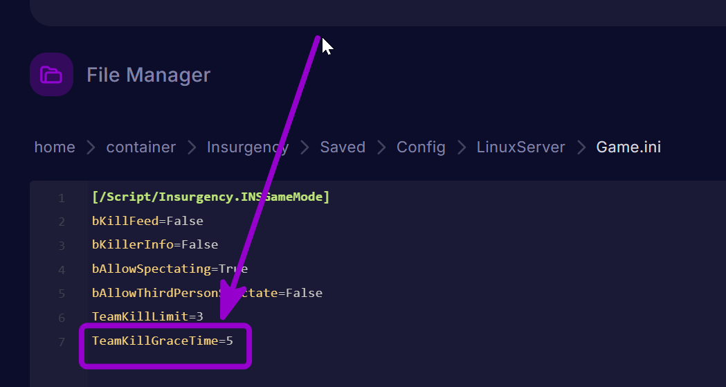Select line number 2 in the gutter
Image resolution: width=726 pixels, height=387 pixels.
62,222
